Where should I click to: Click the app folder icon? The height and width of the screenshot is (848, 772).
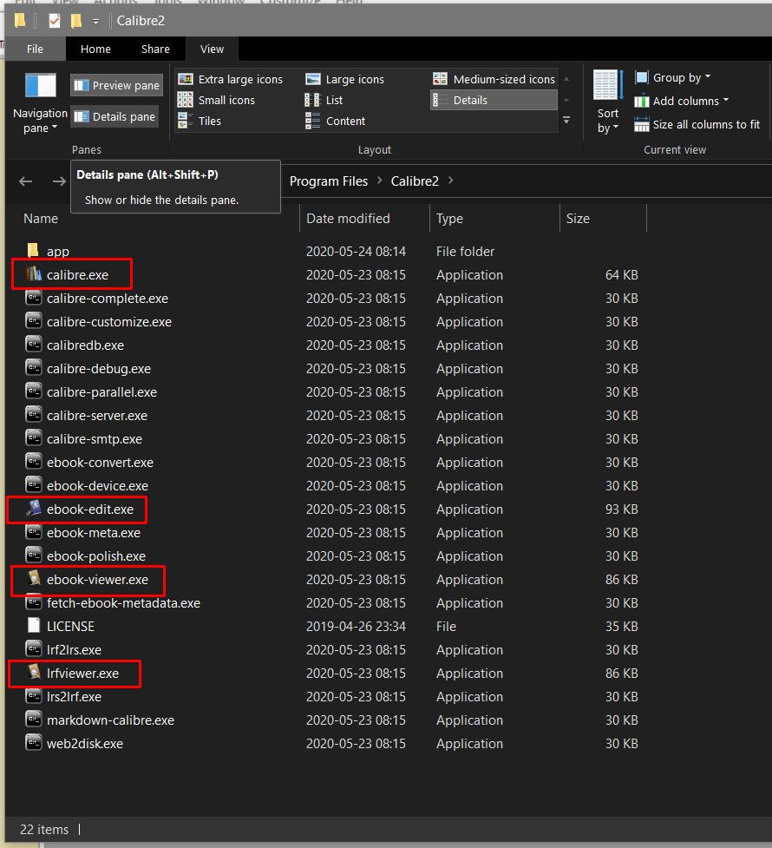[34, 250]
